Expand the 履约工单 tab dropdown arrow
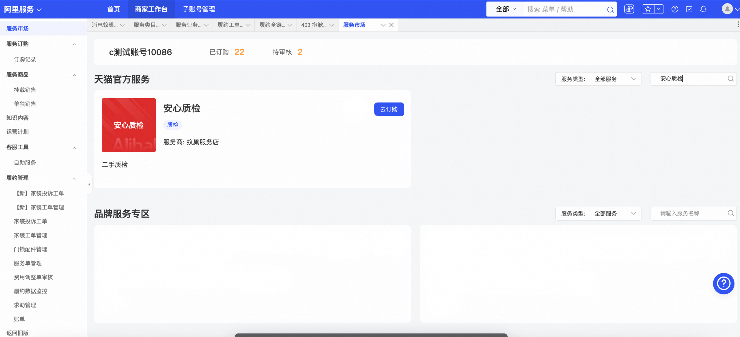Viewport: 740px width, 337px height. pyautogui.click(x=248, y=25)
